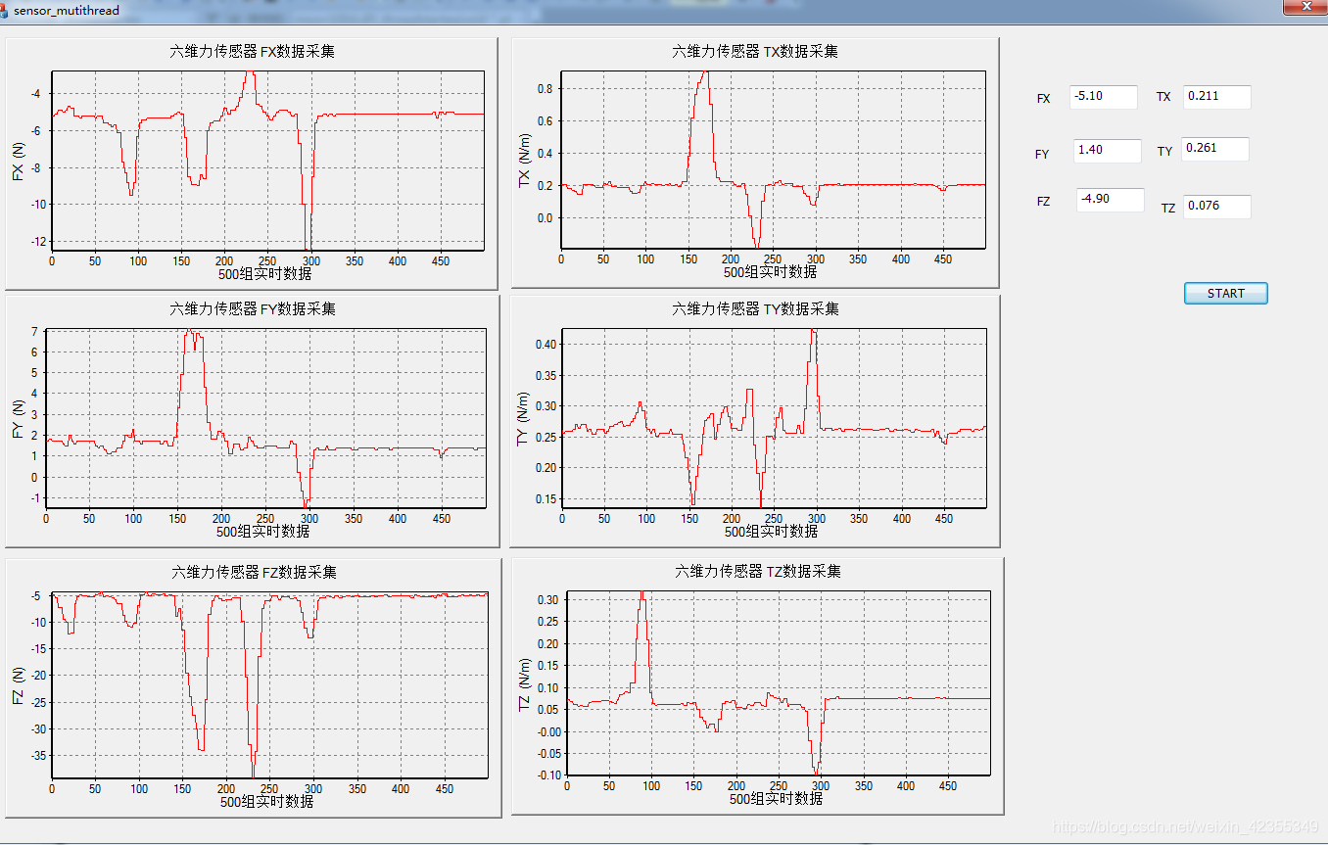
Task: Click the START button
Action: click(x=1225, y=293)
